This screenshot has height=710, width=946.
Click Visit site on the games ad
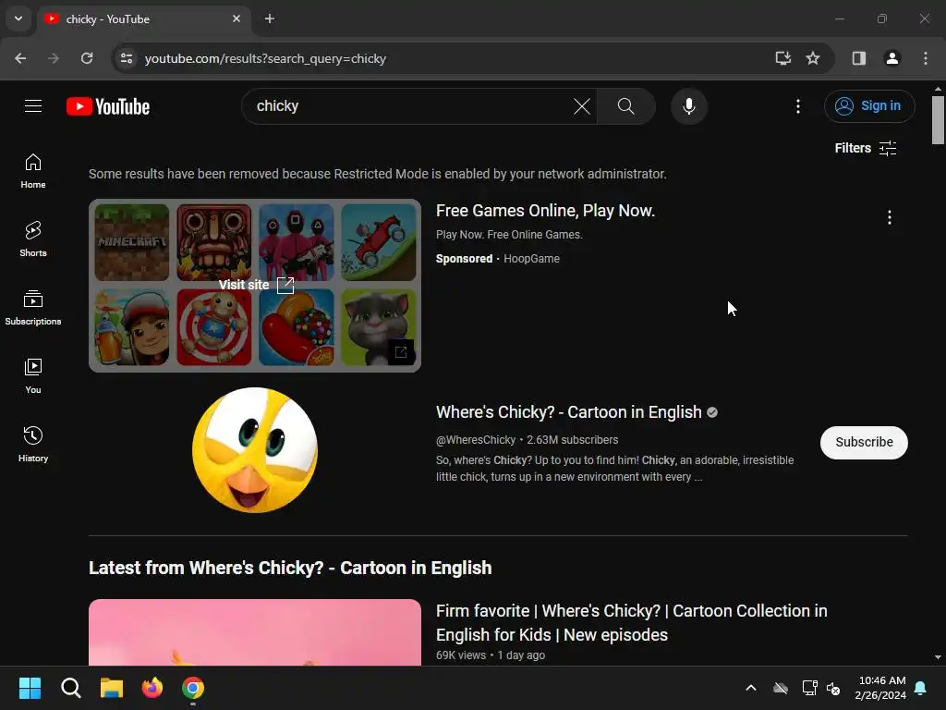[x=256, y=285]
